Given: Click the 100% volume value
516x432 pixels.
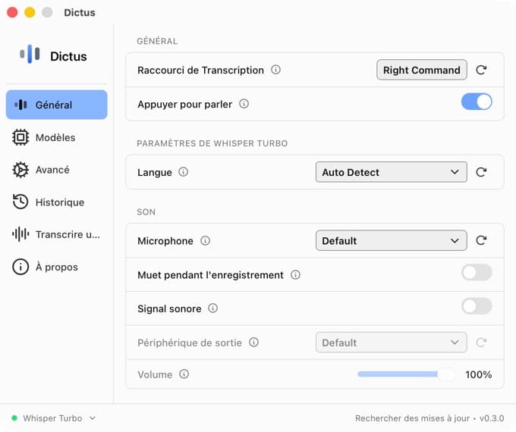Looking at the screenshot, I should pos(479,374).
